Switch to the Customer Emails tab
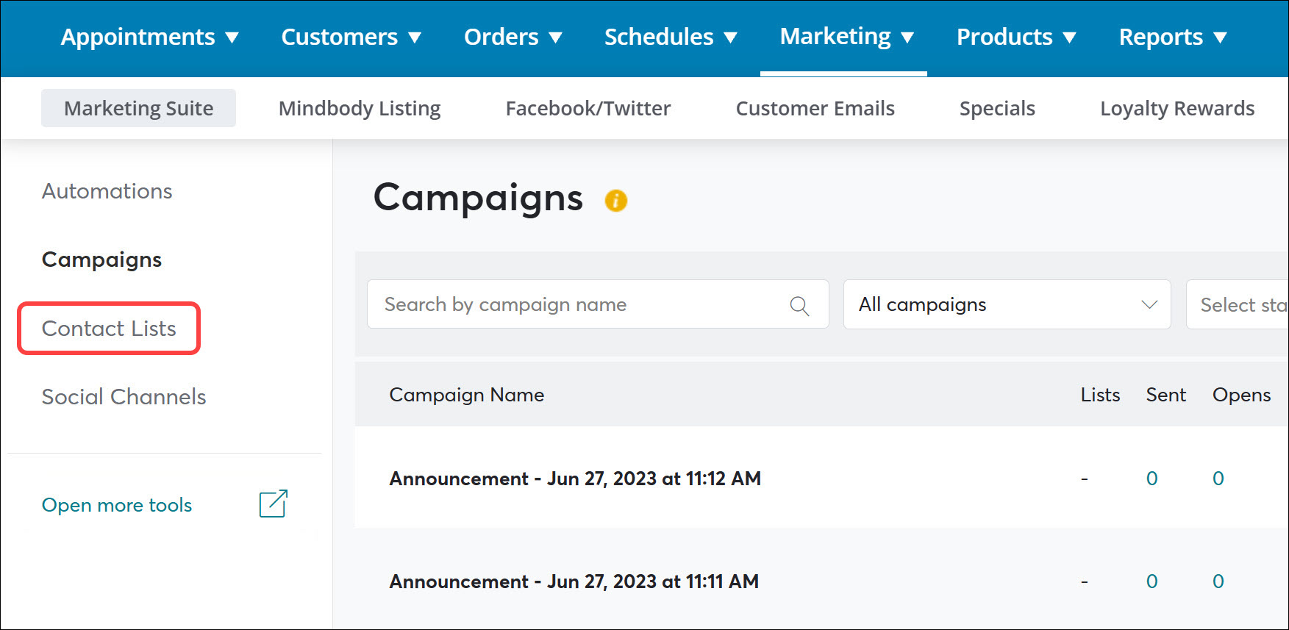Screen dimensions: 1289x630 (815, 107)
